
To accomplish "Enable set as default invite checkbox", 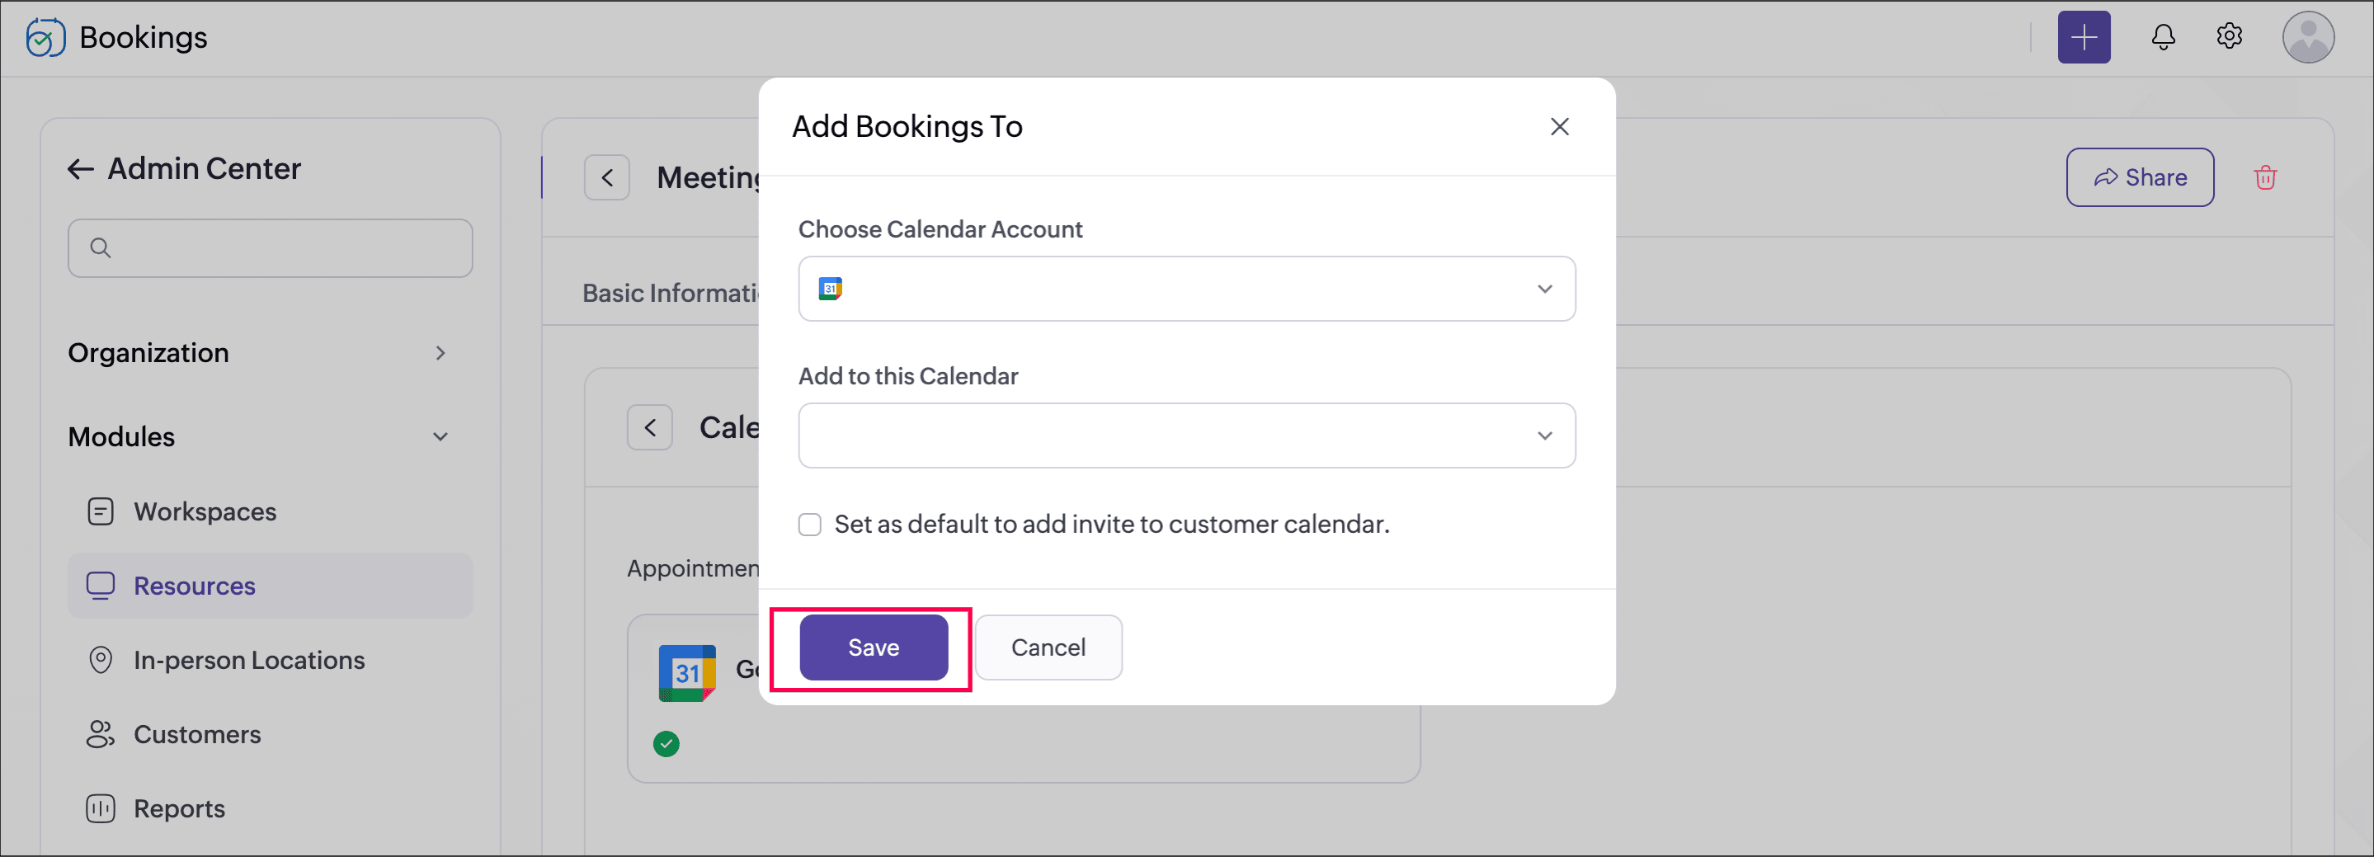I will (809, 525).
